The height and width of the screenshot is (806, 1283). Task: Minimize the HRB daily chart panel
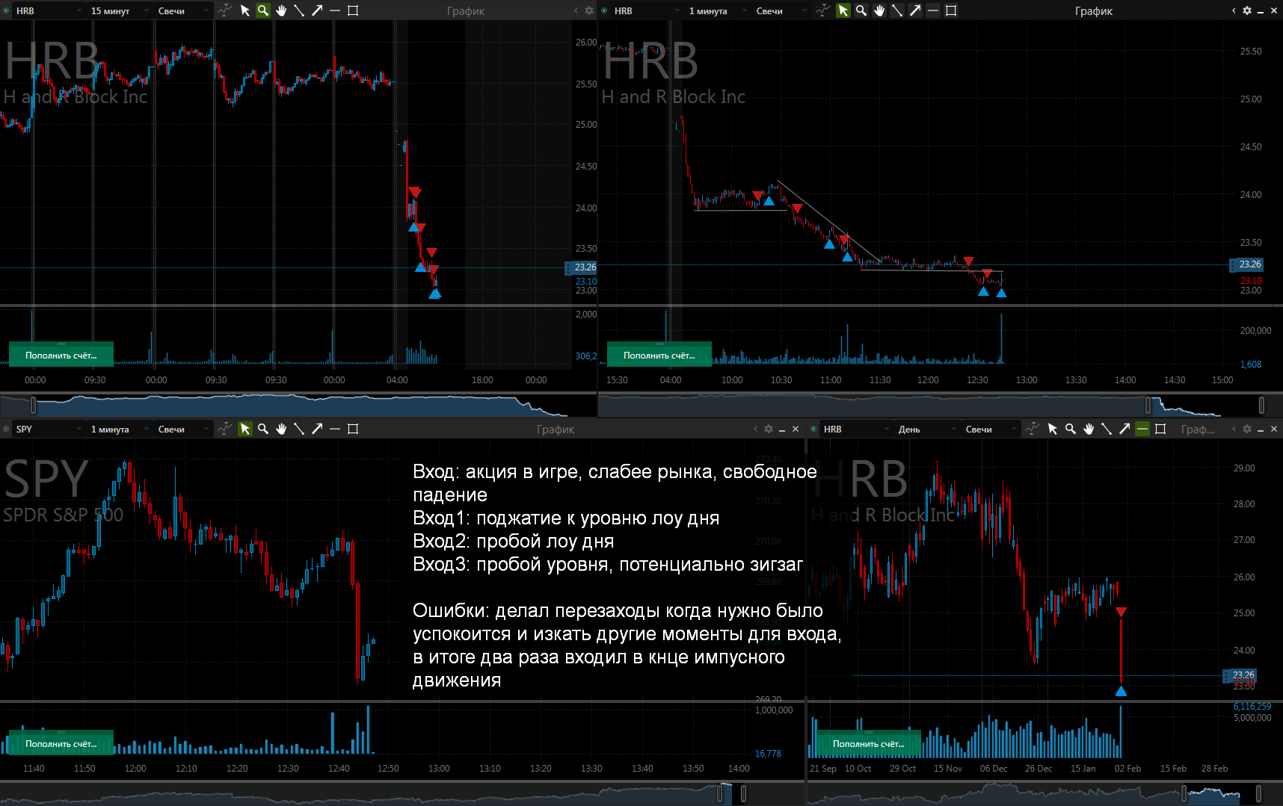[x=1261, y=430]
